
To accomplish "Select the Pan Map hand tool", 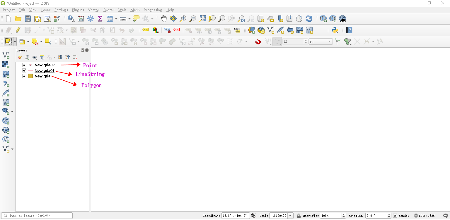I will [164, 19].
